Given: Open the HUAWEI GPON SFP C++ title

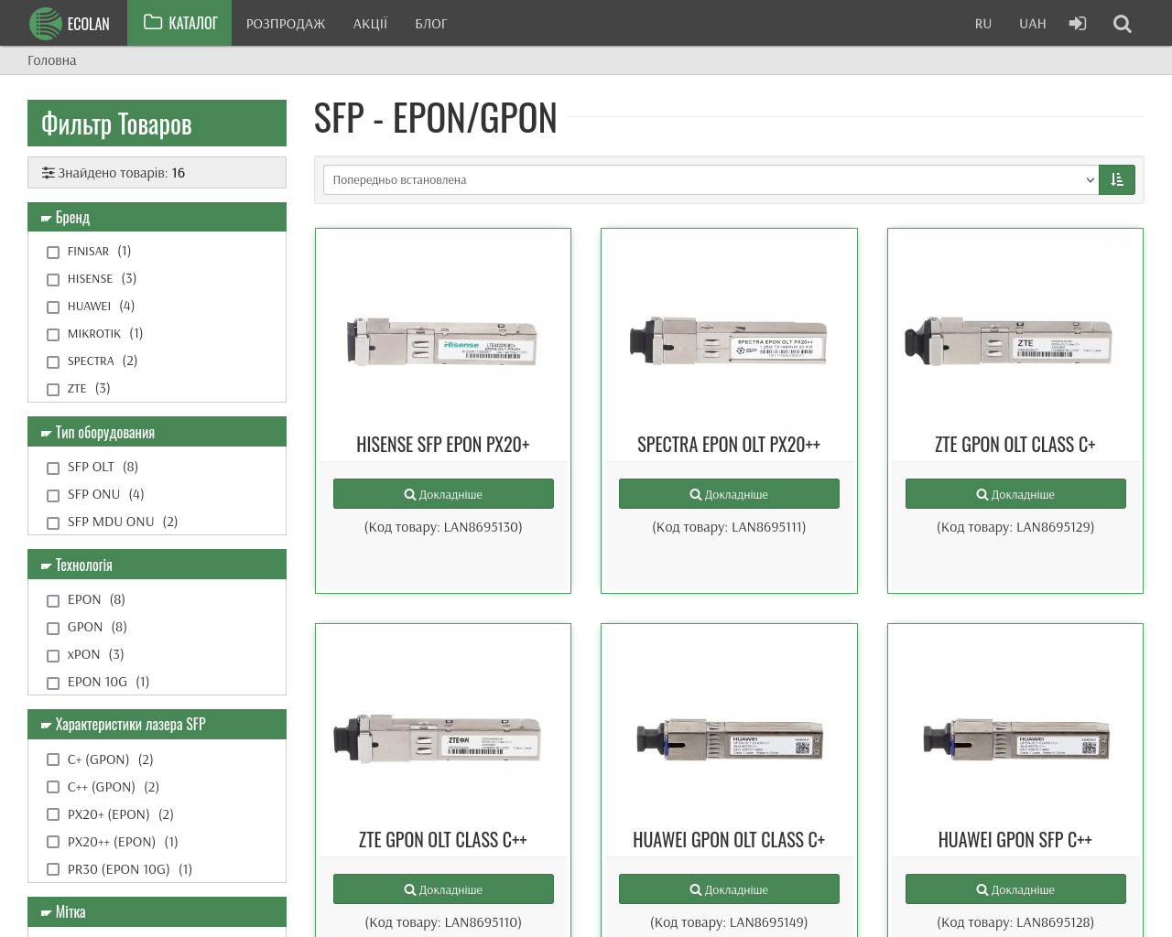Looking at the screenshot, I should tap(1015, 840).
